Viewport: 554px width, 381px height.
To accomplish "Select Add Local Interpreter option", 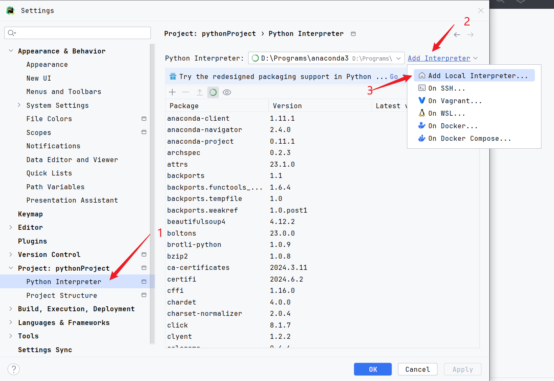I will point(478,76).
